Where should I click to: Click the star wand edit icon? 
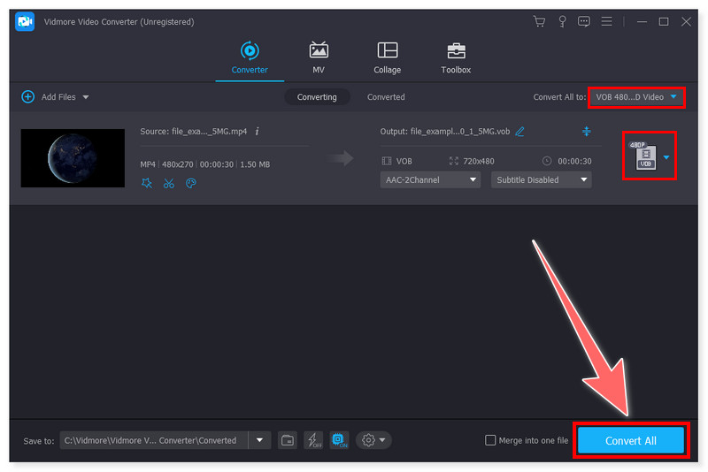coord(146,184)
